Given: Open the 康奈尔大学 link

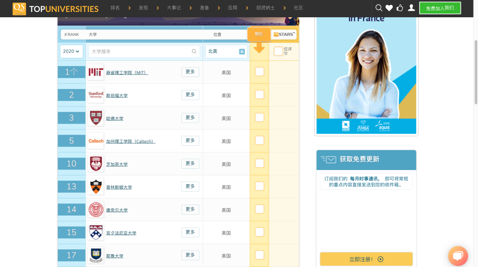Looking at the screenshot, I should click(117, 210).
